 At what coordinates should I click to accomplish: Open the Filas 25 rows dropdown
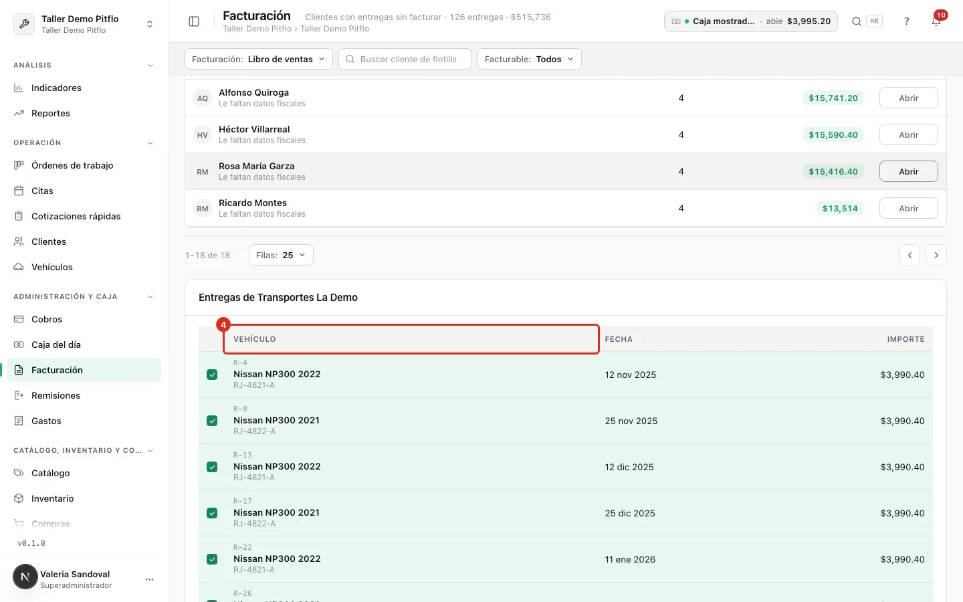point(281,255)
